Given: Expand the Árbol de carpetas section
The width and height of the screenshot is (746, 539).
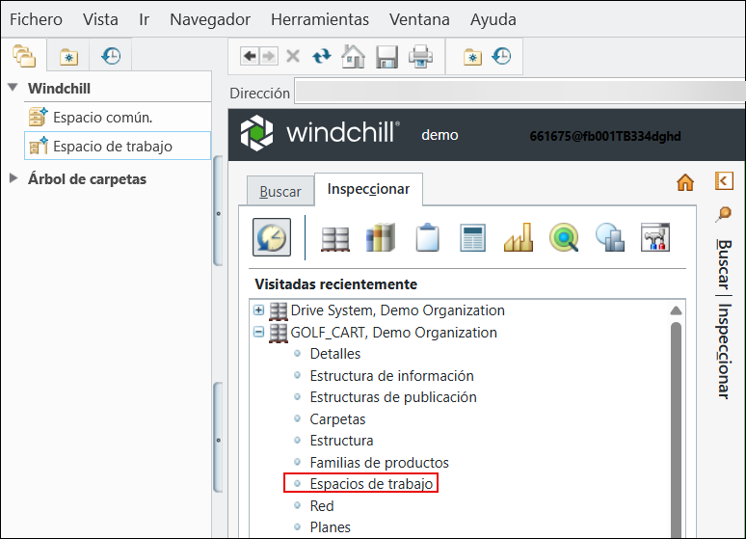Looking at the screenshot, I should [13, 178].
